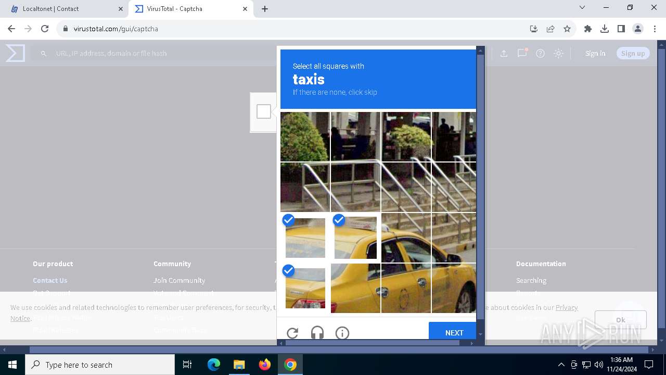The width and height of the screenshot is (666, 375).
Task: Open the Contact Us footer link
Action: coord(50,280)
